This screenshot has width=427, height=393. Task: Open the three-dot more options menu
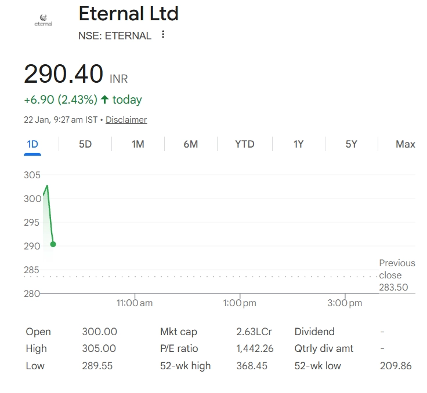pos(163,35)
